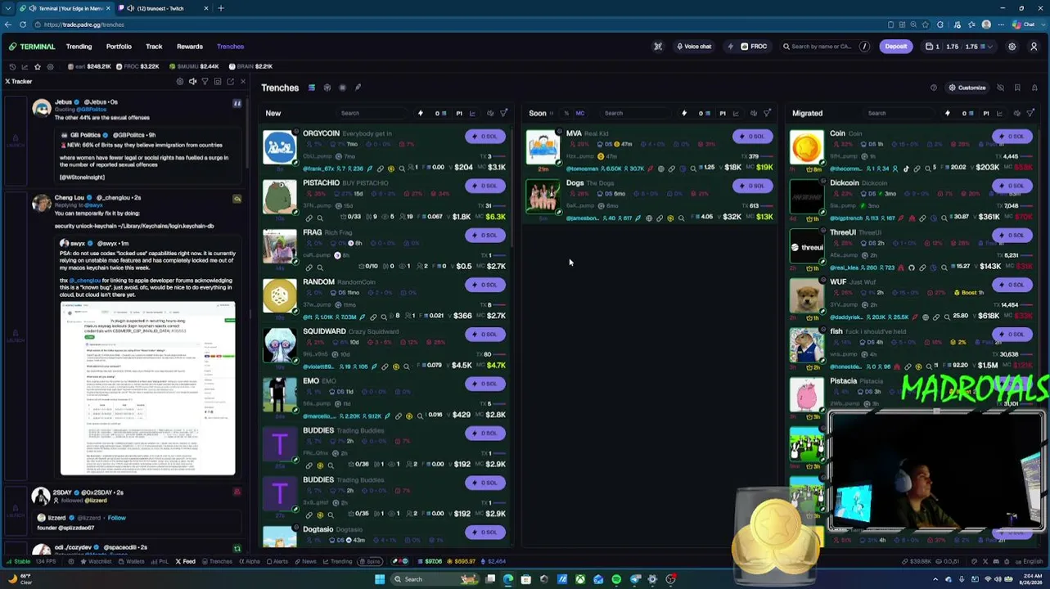Select the P1 preset in Migrated column
Image resolution: width=1050 pixels, height=589 pixels.
pyautogui.click(x=986, y=114)
